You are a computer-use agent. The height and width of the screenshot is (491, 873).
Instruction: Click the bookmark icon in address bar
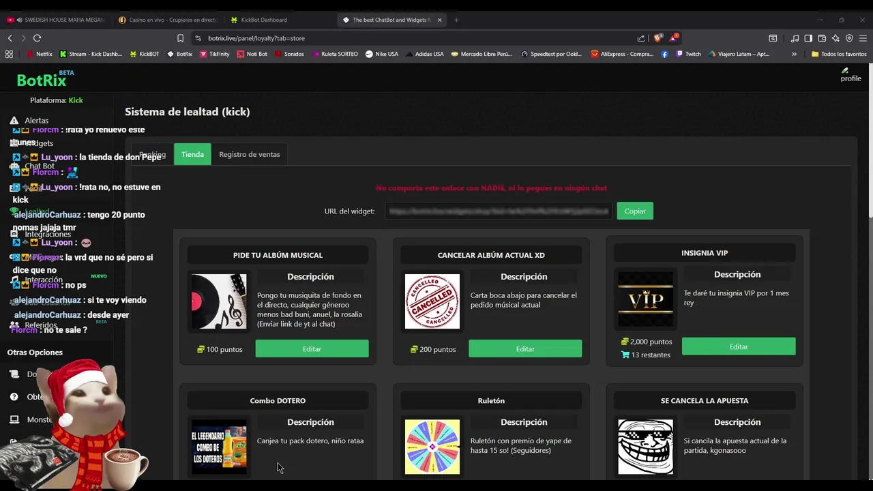click(180, 38)
